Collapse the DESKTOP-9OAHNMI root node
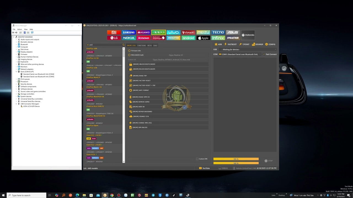The image size is (353, 198). pos(14,37)
